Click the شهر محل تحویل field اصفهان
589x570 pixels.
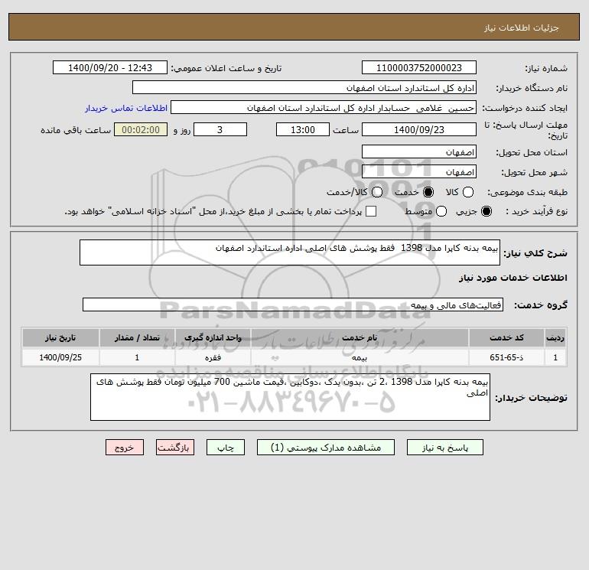pyautogui.click(x=419, y=171)
